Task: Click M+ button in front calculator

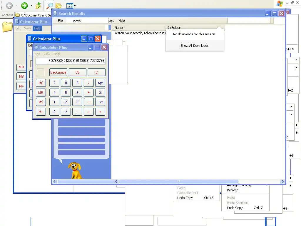Action: 41,112
